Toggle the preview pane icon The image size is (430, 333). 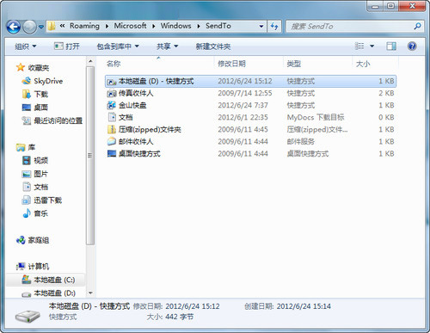391,46
